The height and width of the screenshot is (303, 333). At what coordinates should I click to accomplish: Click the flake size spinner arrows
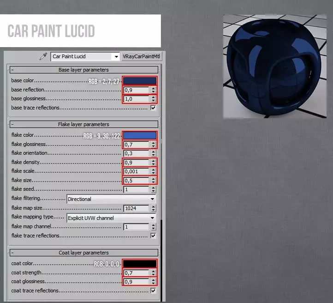point(153,181)
